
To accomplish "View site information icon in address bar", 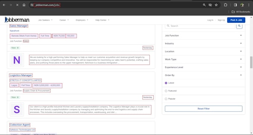I will click(32, 5).
